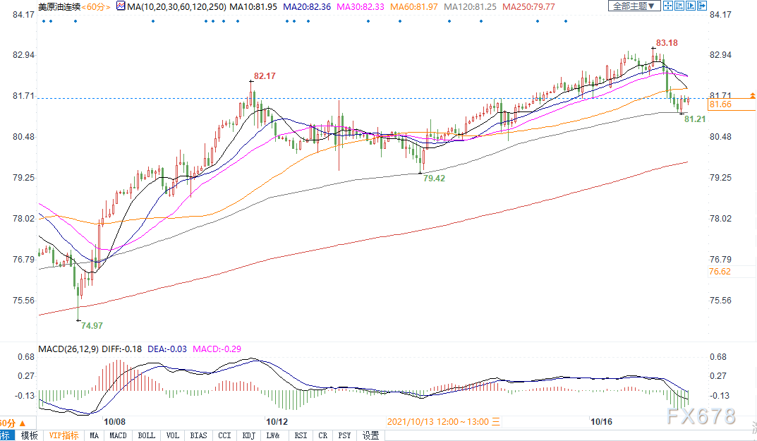Viewport: 757px width, 441px height.
Task: Click the MACD(26,12,9) indicator label
Action: click(69, 349)
